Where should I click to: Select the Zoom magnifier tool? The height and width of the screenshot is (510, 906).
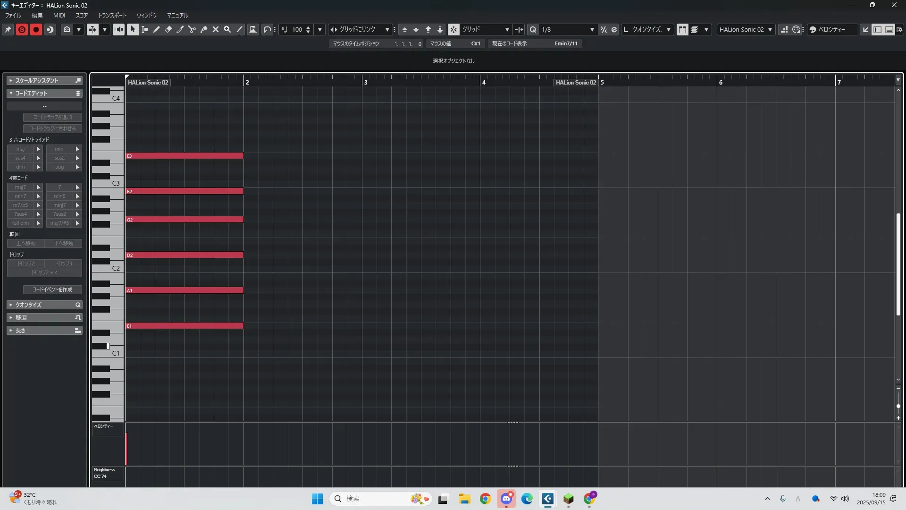pos(227,29)
